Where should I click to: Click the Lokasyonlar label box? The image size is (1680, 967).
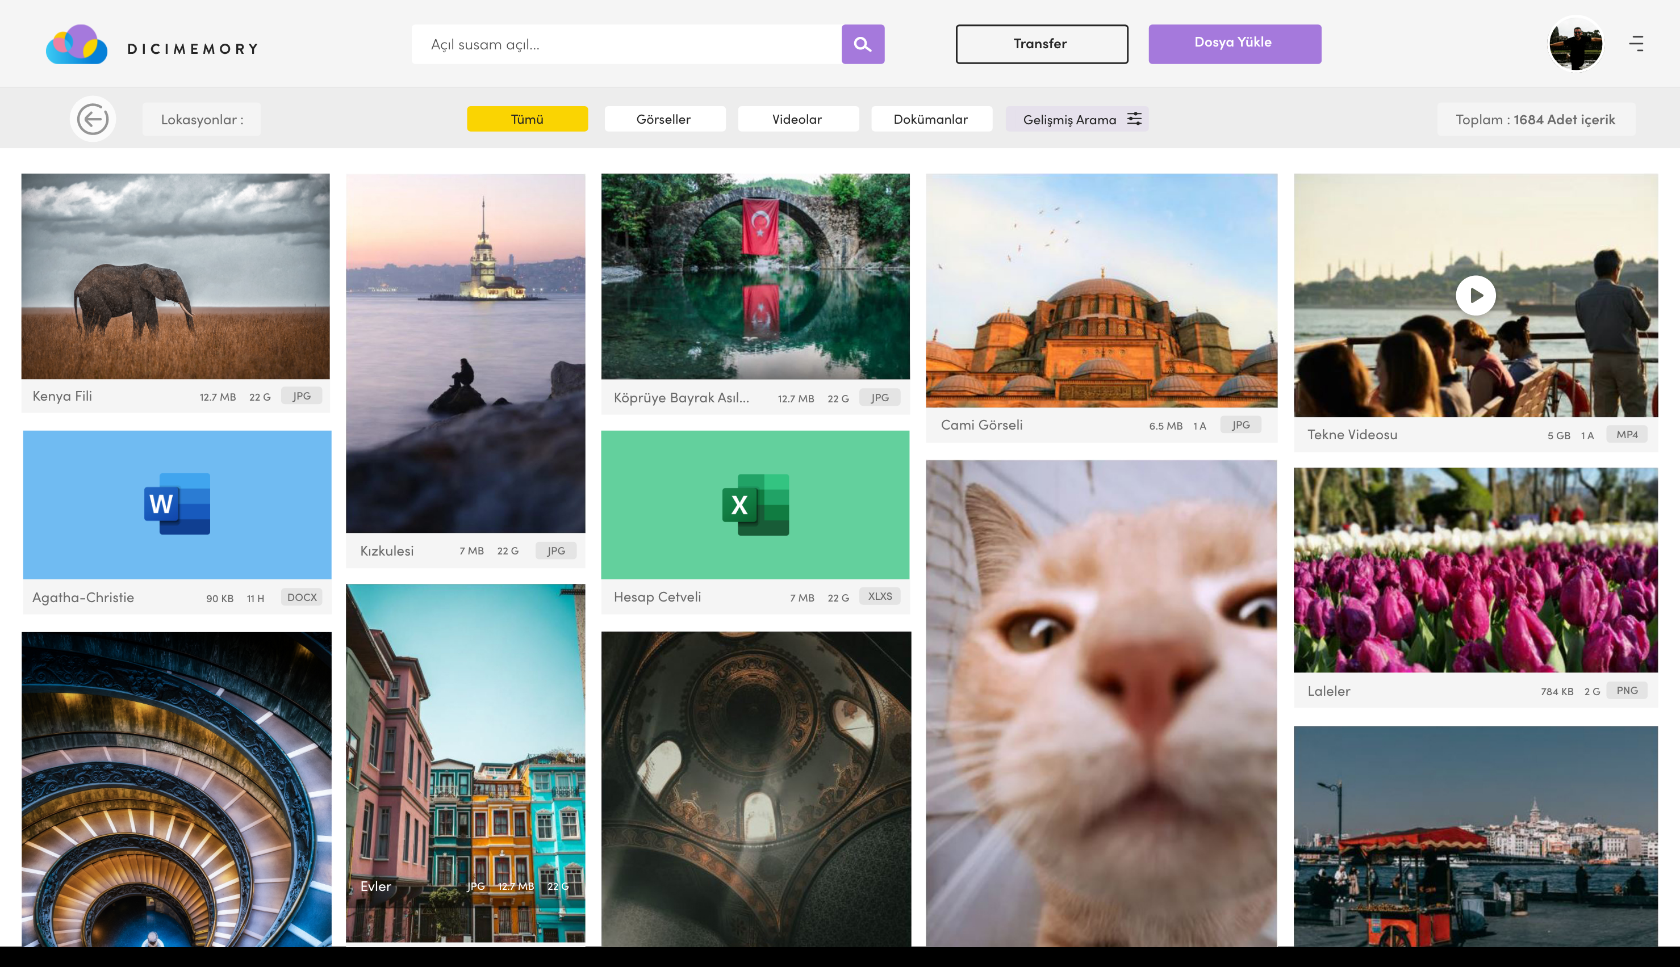point(202,120)
